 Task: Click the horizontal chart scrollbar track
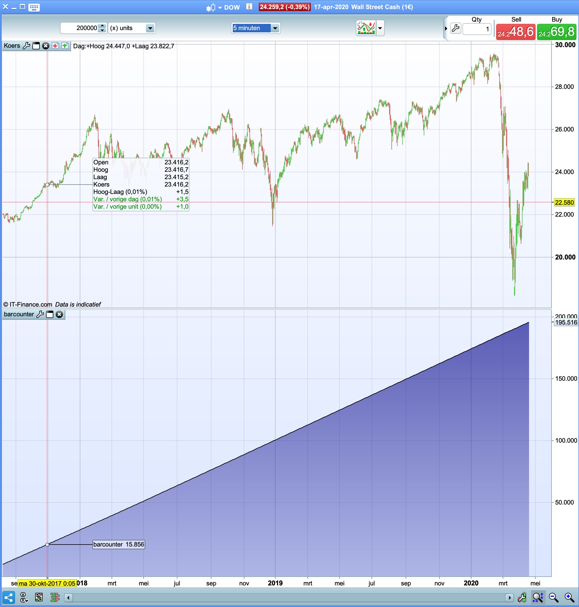(x=289, y=598)
